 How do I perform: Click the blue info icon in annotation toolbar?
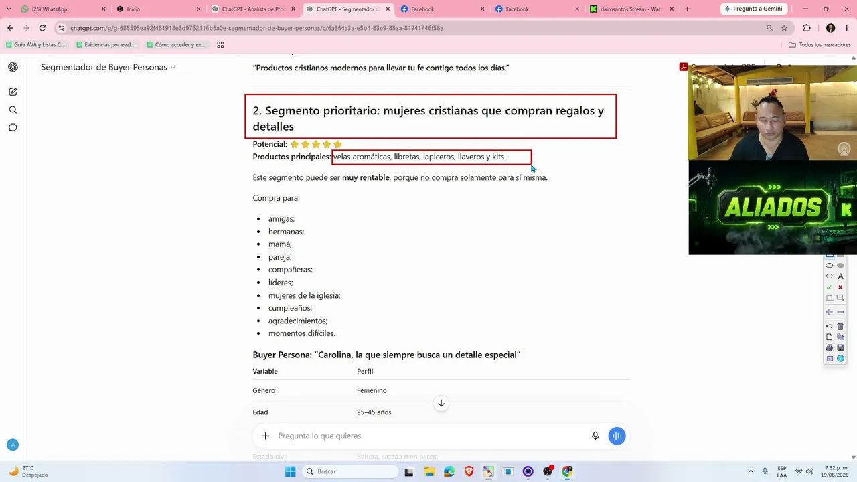tap(840, 359)
